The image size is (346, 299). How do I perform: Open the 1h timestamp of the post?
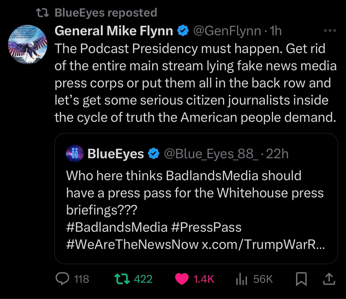[x=276, y=31]
